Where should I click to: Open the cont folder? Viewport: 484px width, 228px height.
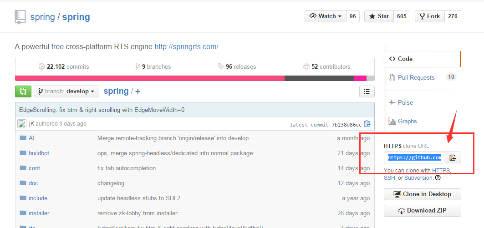(x=34, y=168)
